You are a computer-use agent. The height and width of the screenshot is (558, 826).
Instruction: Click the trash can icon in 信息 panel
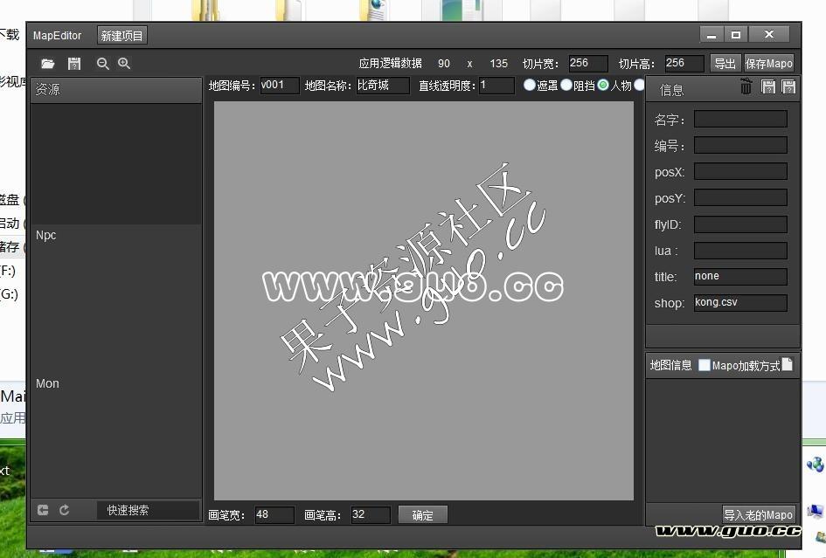[x=746, y=86]
